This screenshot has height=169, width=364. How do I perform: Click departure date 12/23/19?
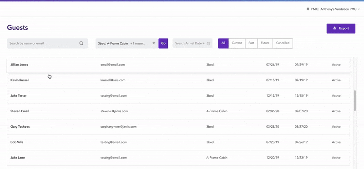pyautogui.click(x=301, y=158)
